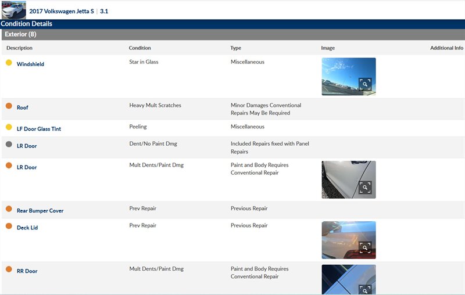Click magnifier icon on Deck Lid image
Image resolution: width=465 pixels, height=295 pixels.
(x=364, y=248)
